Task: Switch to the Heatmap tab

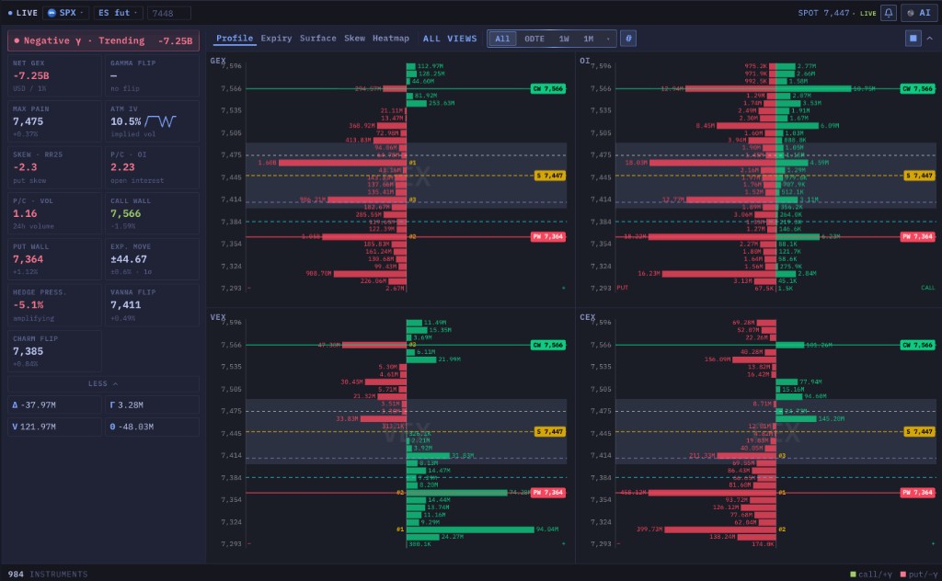Action: tap(390, 39)
